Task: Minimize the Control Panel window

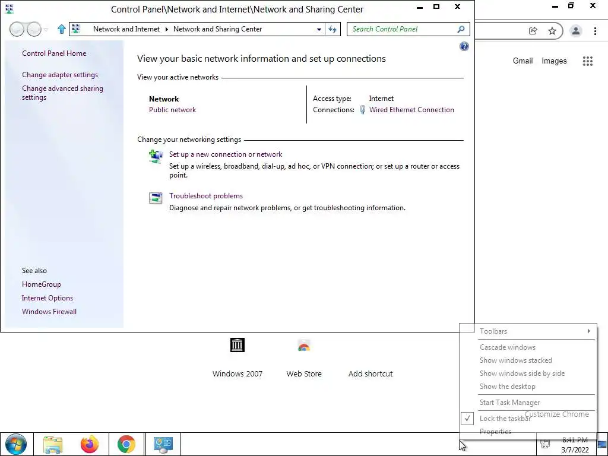Action: coord(420,7)
